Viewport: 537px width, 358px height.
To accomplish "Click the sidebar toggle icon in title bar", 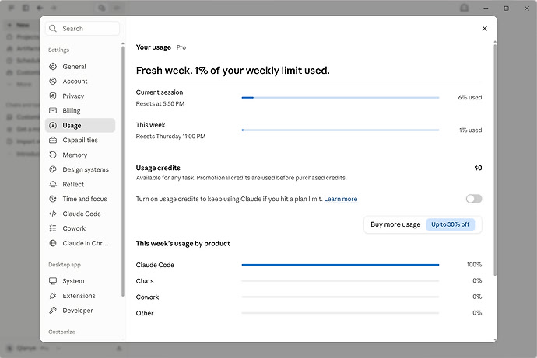I will (26, 8).
